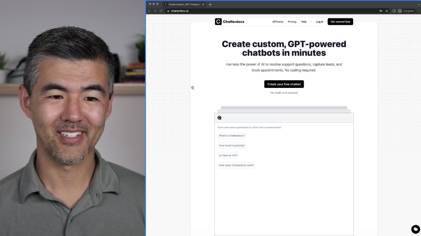This screenshot has width=421, height=236.
Task: Open the Help nav link
Action: 304,22
